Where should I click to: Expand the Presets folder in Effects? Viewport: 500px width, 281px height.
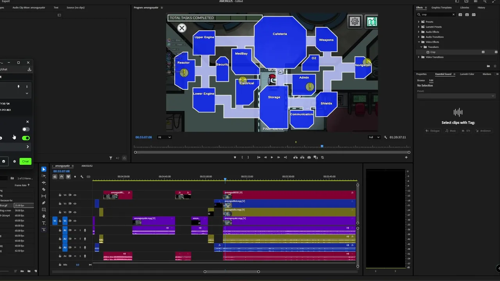[419, 22]
